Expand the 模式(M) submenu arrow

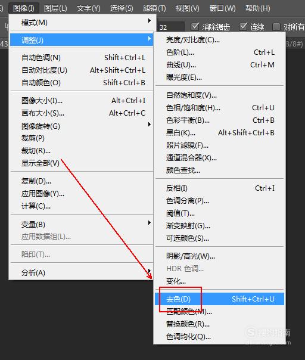pyautogui.click(x=150, y=21)
